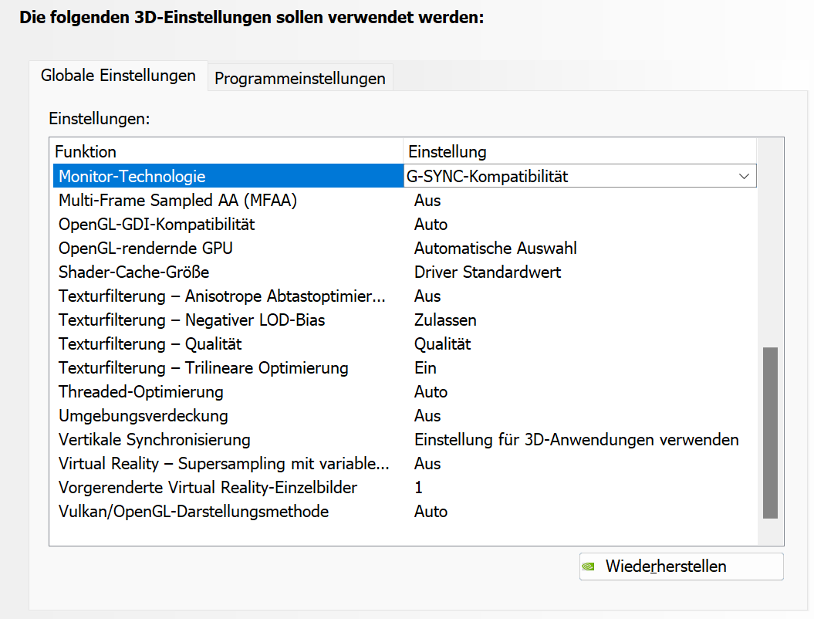The image size is (814, 619).
Task: Select Multi-Frame Sampled AA (MFAA) setting
Action: click(177, 201)
